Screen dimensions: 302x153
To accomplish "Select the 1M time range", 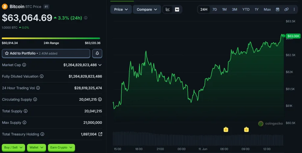I will [224, 9].
